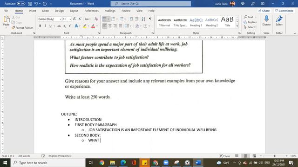This screenshot has height=167, width=298.
Task: Click Format Painter
Action: click(22, 28)
